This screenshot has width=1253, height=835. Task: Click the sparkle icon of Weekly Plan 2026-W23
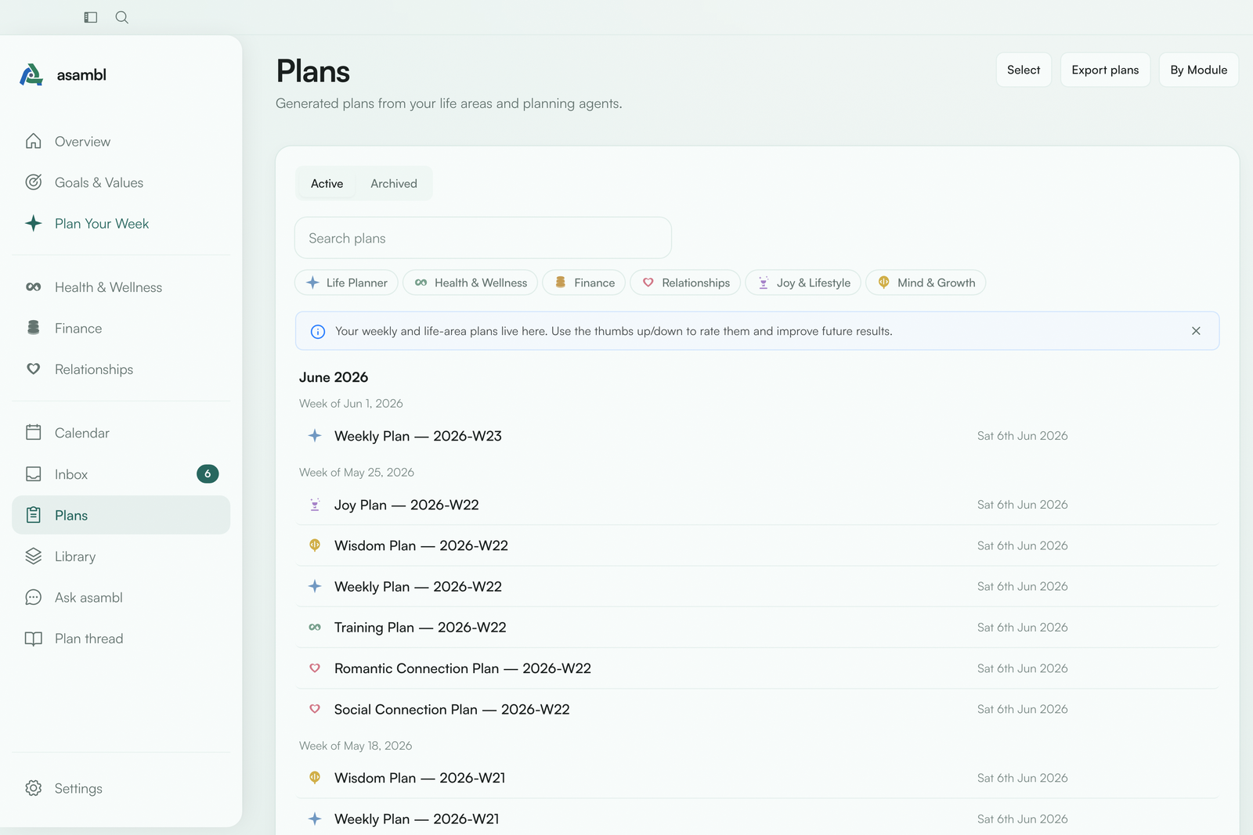tap(315, 435)
